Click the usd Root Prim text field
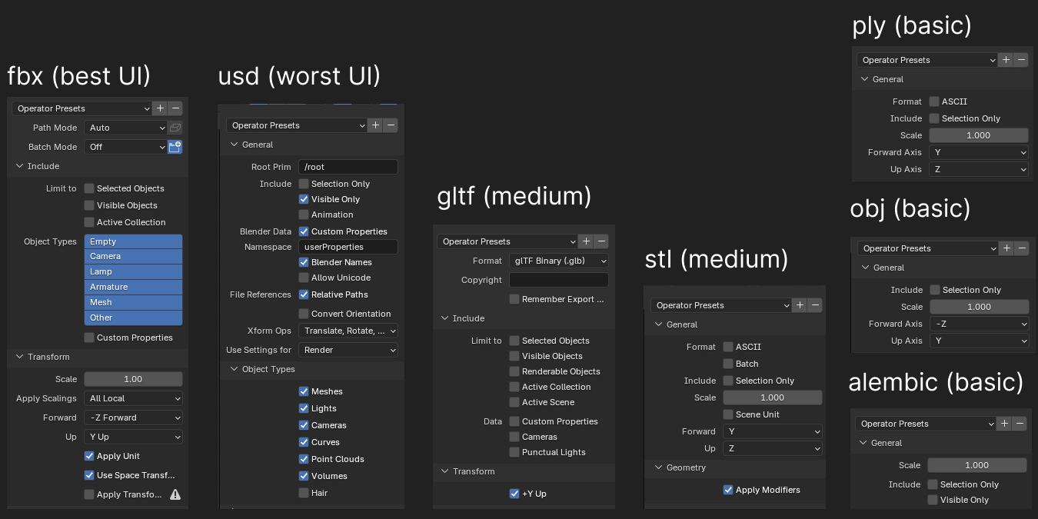Viewport: 1038px width, 519px height. 348,167
